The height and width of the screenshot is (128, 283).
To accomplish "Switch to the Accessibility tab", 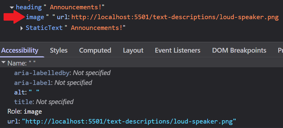I will [x=20, y=50].
